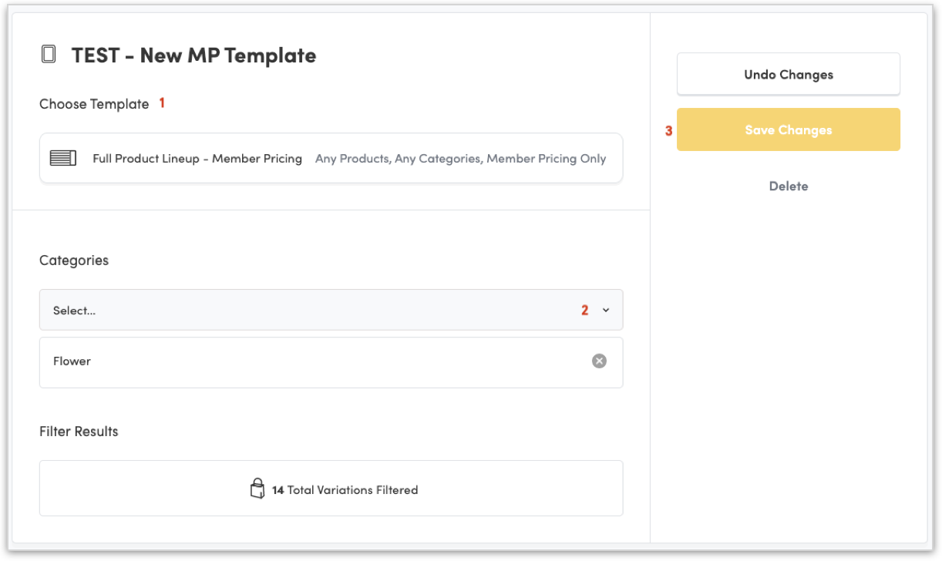Click Undo Changes button
The height and width of the screenshot is (561, 942).
point(788,75)
